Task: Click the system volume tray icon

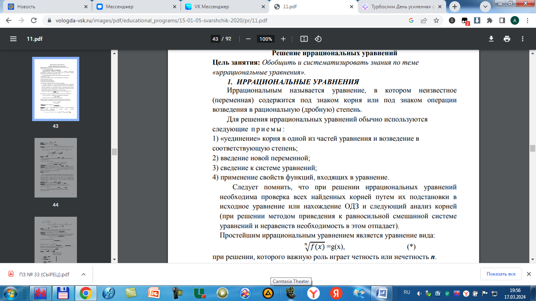Action: click(x=419, y=293)
